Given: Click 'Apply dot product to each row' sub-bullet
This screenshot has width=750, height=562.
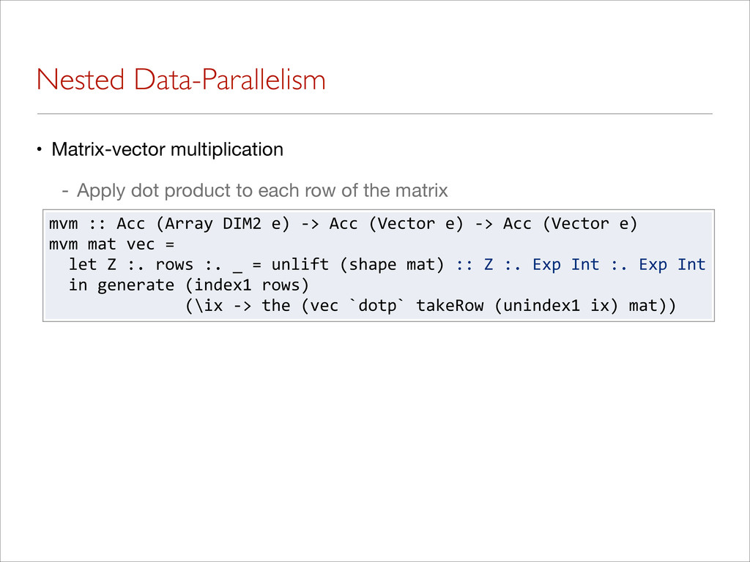Looking at the screenshot, I should [262, 190].
